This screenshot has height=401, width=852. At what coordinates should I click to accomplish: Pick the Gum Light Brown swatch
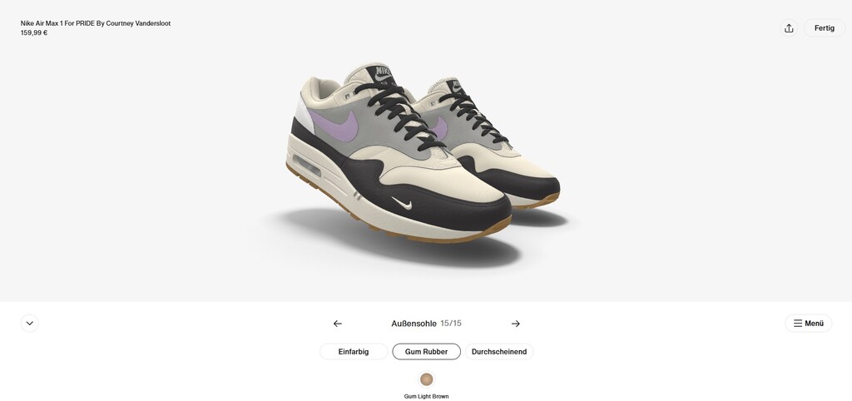(427, 379)
